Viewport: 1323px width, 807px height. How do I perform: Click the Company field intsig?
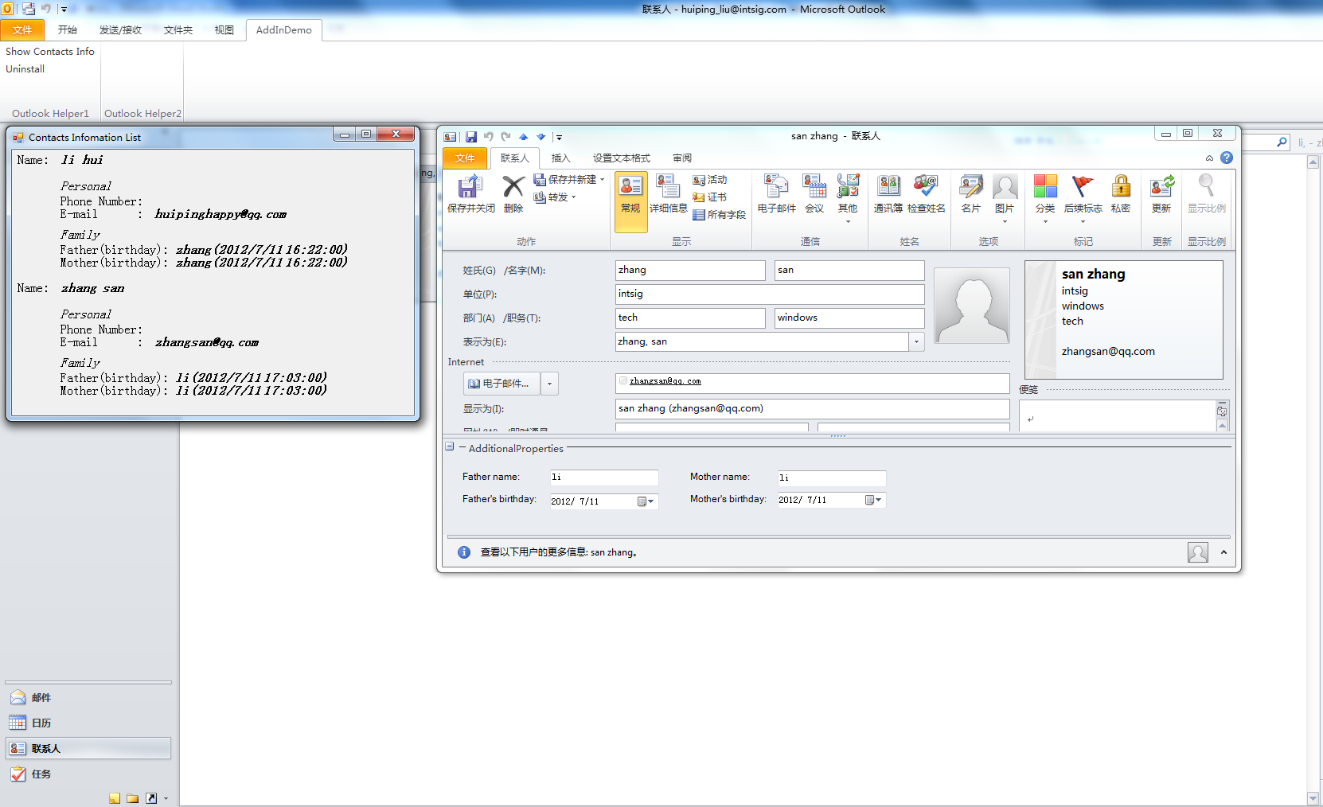770,294
